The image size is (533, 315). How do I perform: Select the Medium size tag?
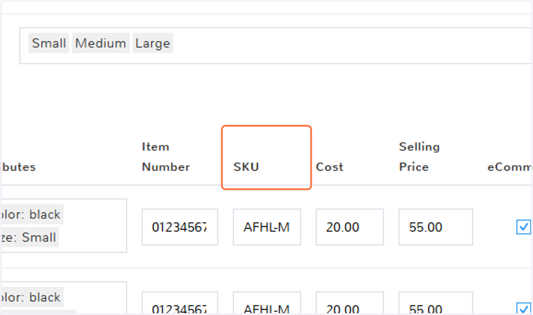[100, 43]
